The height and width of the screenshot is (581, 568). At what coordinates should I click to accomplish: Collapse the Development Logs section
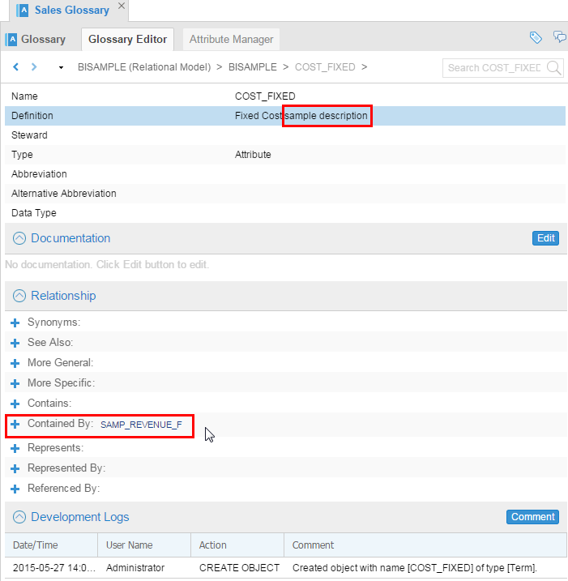tap(19, 517)
